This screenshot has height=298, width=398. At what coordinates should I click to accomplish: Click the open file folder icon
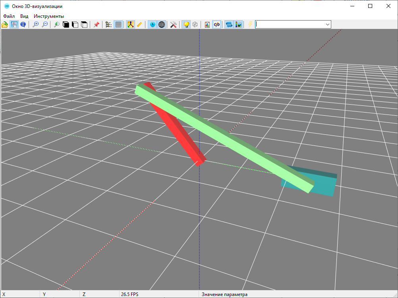(x=5, y=25)
